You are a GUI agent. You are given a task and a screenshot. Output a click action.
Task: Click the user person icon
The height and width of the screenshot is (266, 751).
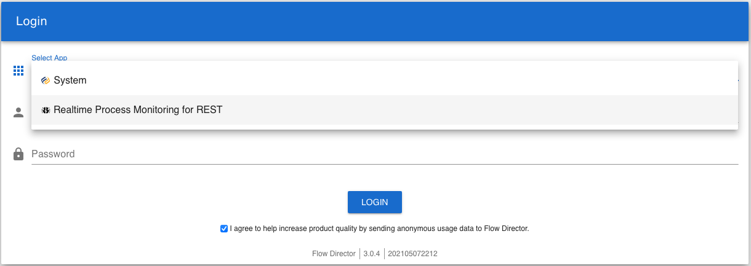click(x=18, y=112)
